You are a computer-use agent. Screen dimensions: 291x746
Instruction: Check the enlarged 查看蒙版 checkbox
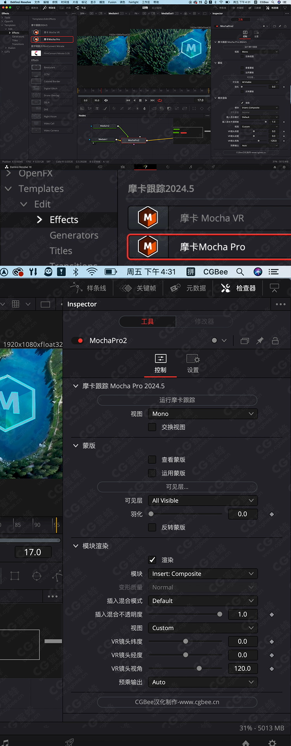point(152,460)
